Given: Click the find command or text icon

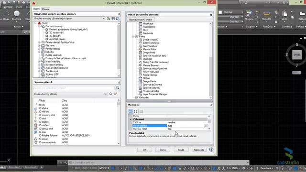Looking at the screenshot, I should click(110, 94).
